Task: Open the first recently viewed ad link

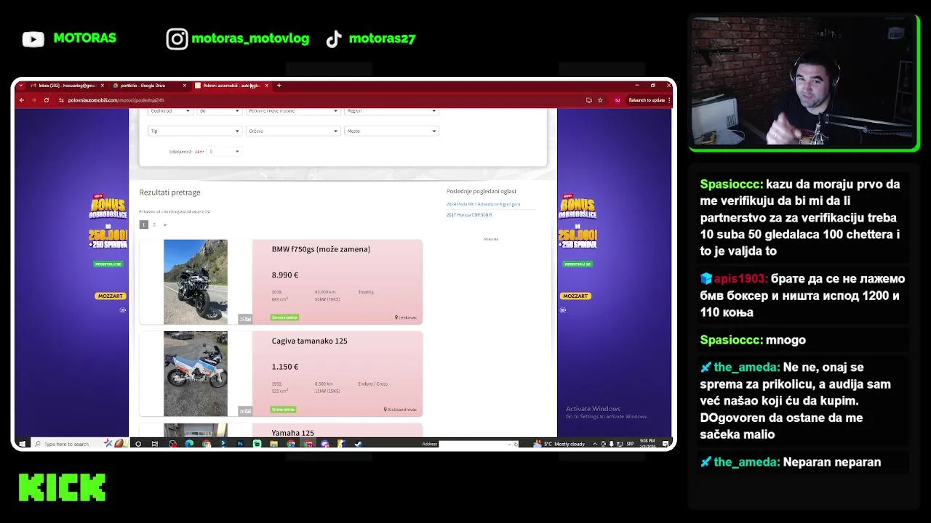Action: coord(483,204)
